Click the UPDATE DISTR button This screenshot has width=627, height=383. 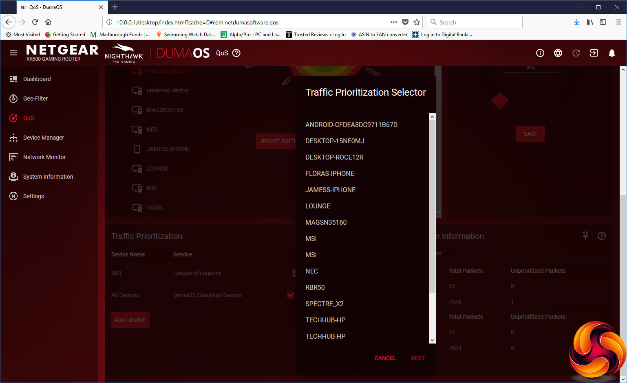coord(276,141)
